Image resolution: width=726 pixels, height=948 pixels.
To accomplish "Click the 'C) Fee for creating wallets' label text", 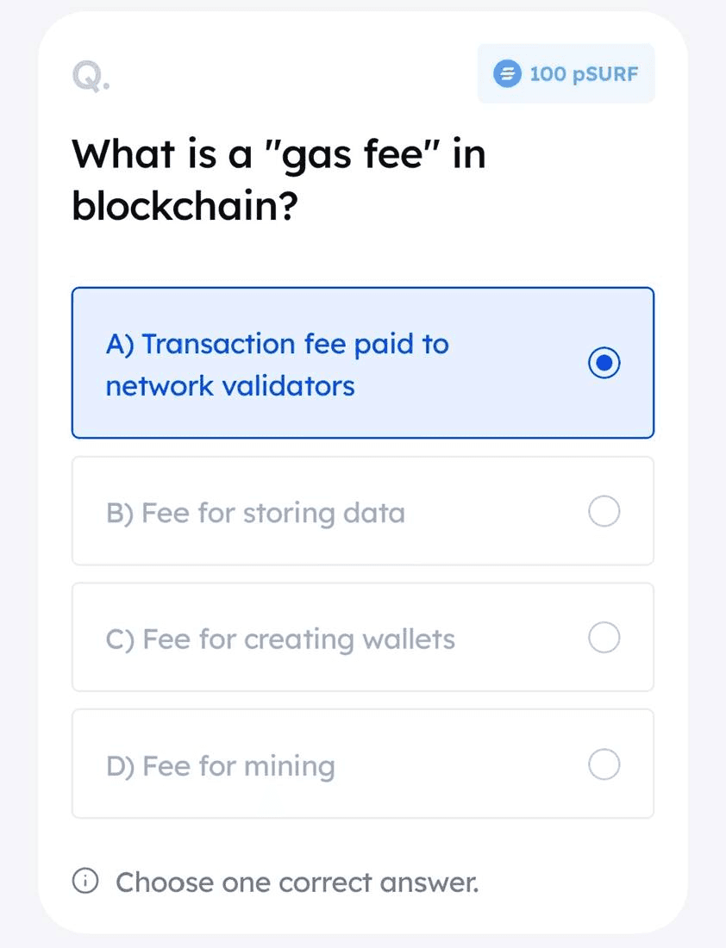I will [280, 639].
